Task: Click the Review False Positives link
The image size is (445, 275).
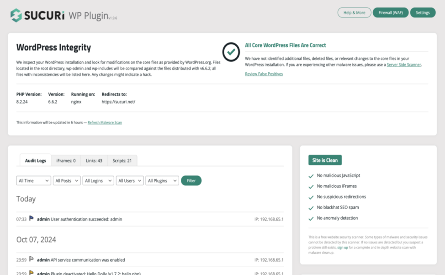Action: point(264,74)
